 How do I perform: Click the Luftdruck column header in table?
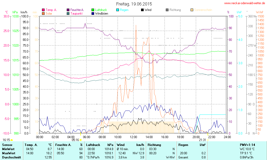tap(93, 145)
